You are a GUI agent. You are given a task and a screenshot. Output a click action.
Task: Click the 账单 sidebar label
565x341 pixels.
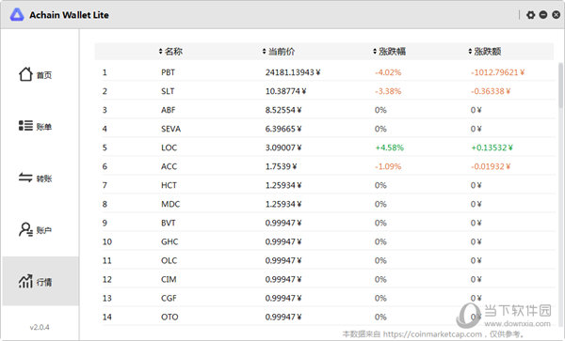(x=44, y=127)
